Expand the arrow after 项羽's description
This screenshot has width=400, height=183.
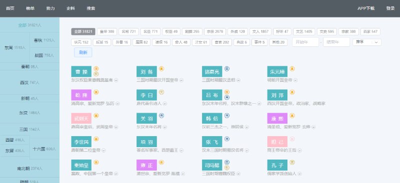[181, 151]
